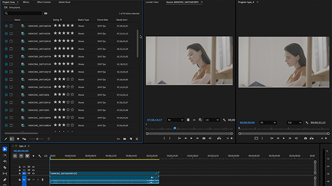332x186 pixels.
Task: Switch Project panel to List View
Action: point(12,139)
